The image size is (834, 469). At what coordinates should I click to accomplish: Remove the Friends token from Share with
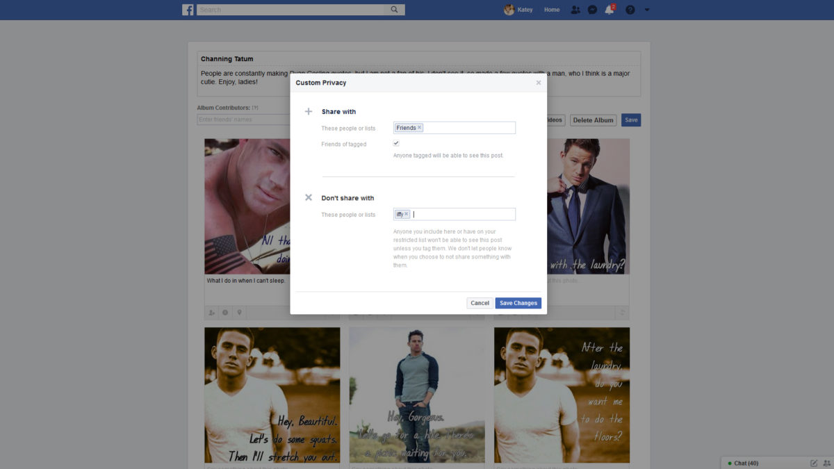tap(420, 128)
